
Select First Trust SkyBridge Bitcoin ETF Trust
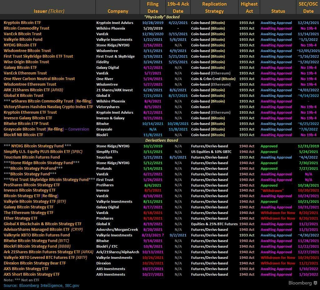tap(38, 56)
